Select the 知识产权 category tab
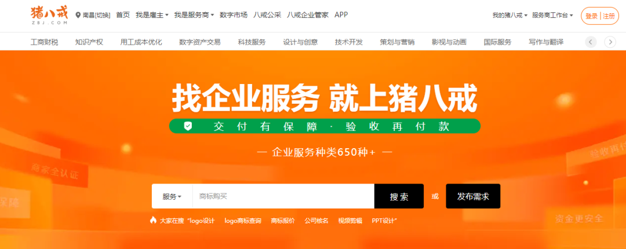Screen dimensions: 626x249 [89, 42]
